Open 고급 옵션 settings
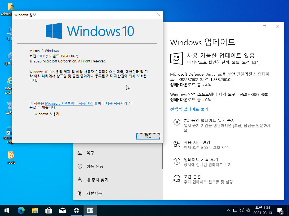The height and width of the screenshot is (216, 289). (x=192, y=177)
